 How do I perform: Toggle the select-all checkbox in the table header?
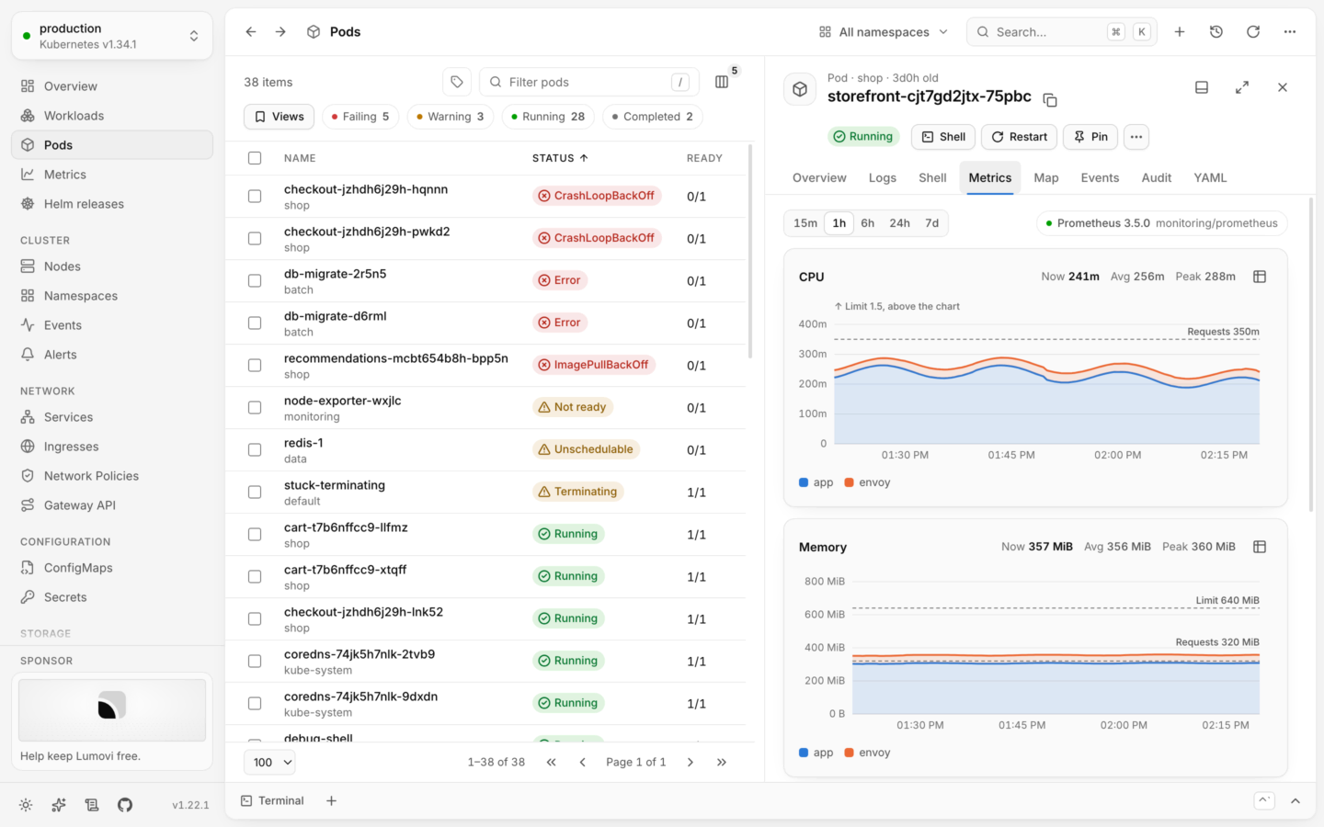(255, 158)
